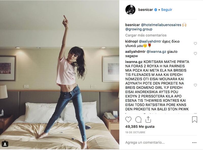Open post date 19 DE OCTUBRE
203x150 pixels.
[x=135, y=132]
